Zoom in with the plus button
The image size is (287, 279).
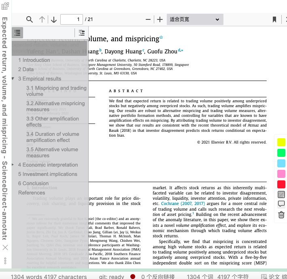(160, 19)
